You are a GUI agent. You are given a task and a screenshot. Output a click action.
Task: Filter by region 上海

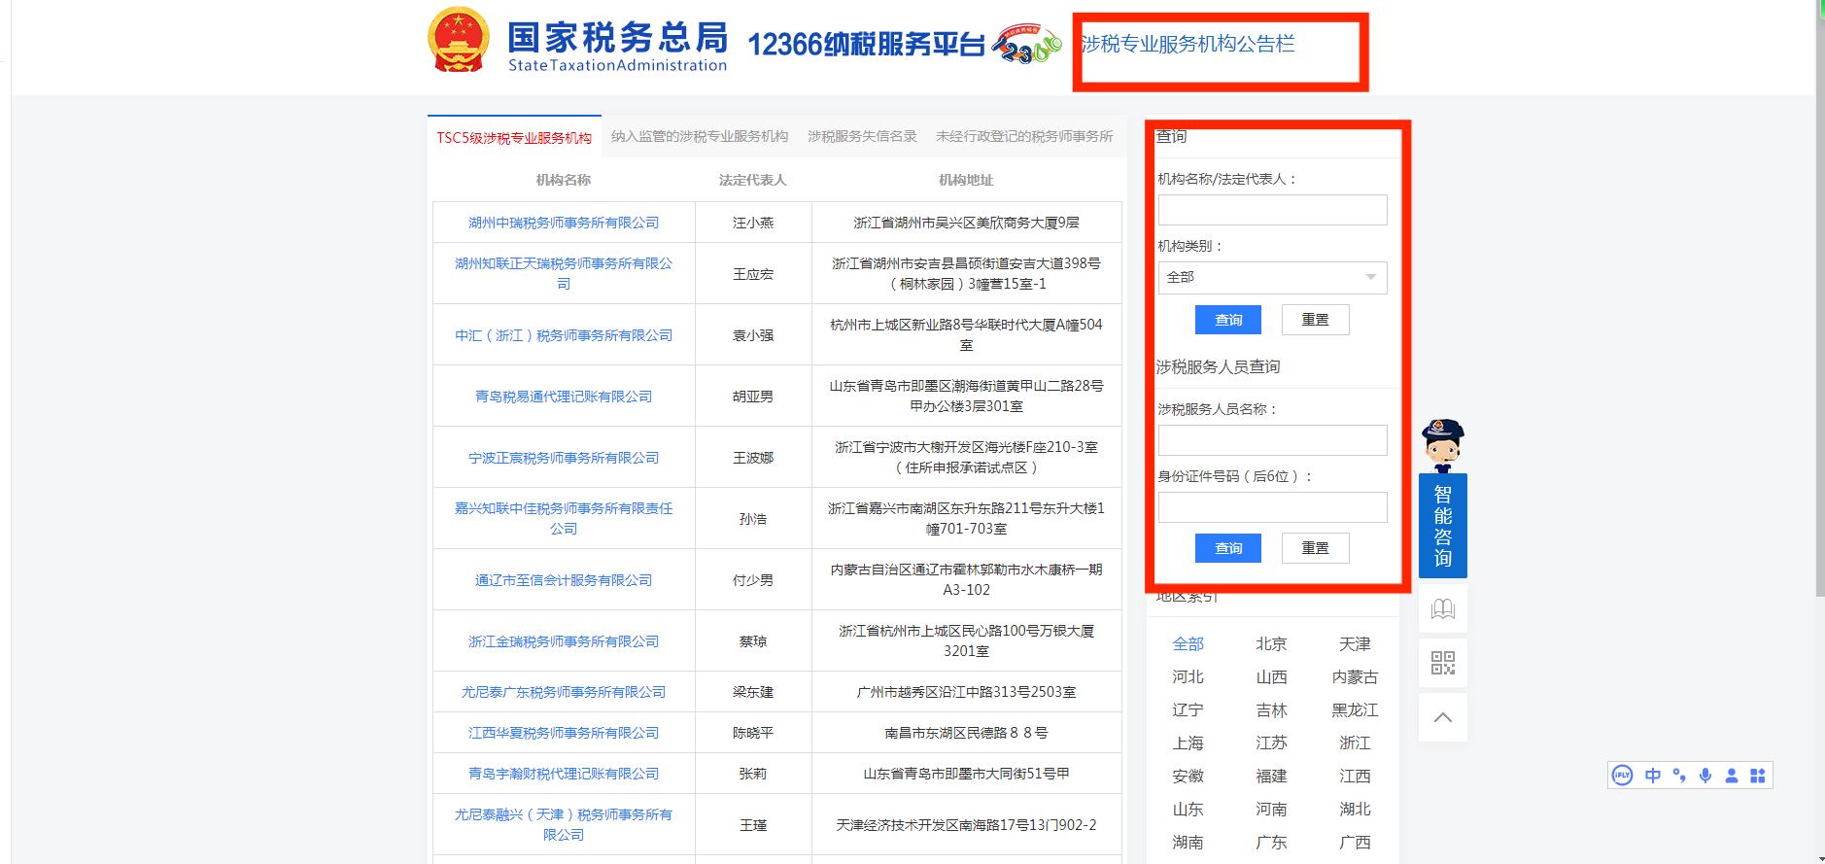(x=1188, y=743)
